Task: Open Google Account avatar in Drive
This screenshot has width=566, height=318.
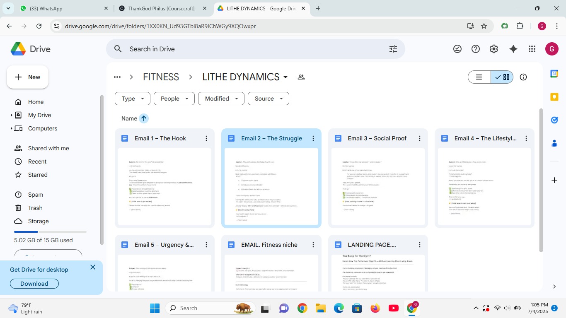Action: point(551,49)
